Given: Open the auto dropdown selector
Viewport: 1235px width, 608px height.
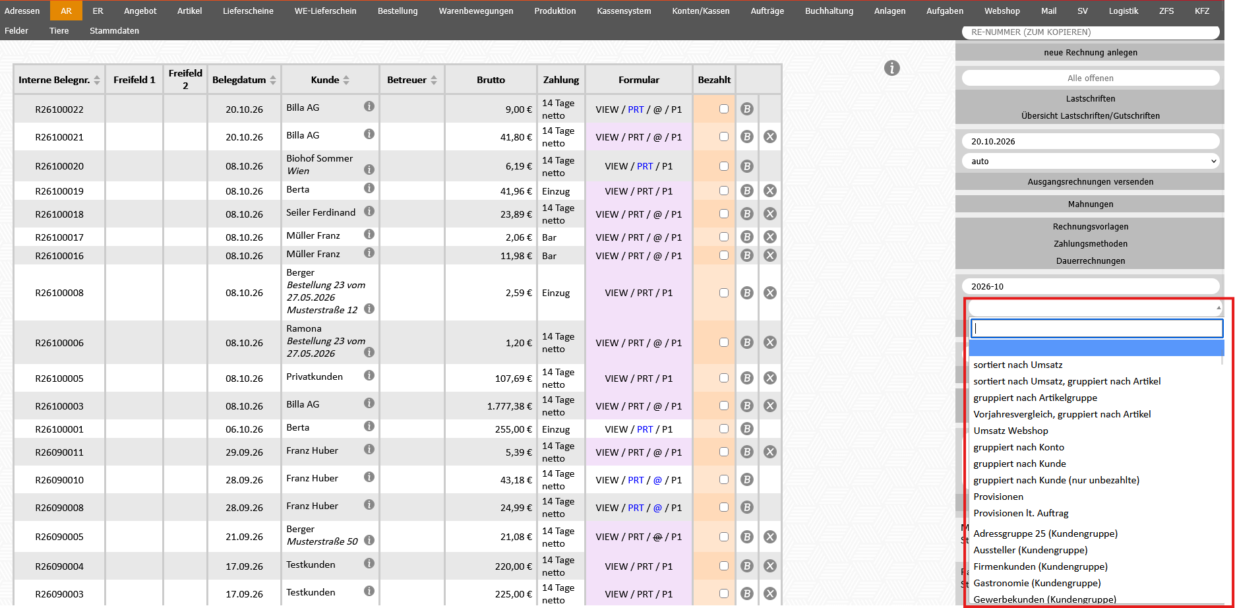Looking at the screenshot, I should point(1091,161).
